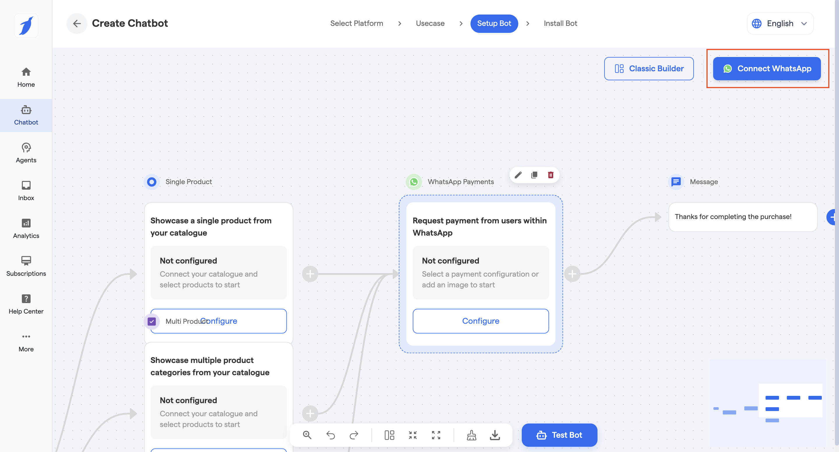The height and width of the screenshot is (452, 839).
Task: Duplicate the WhatsApp Payments node
Action: point(534,175)
